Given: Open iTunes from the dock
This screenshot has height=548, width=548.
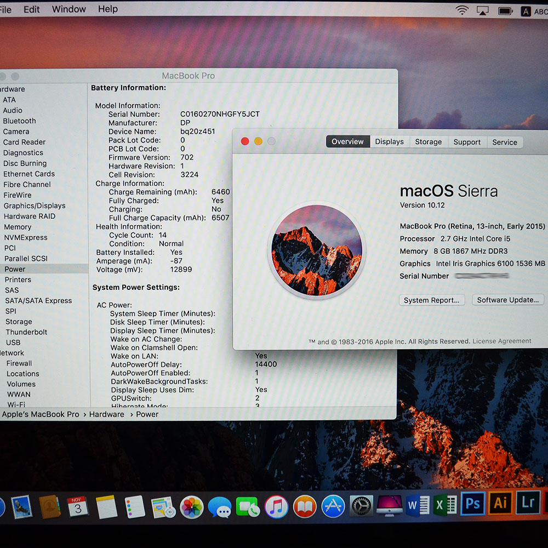Looking at the screenshot, I should click(x=276, y=507).
